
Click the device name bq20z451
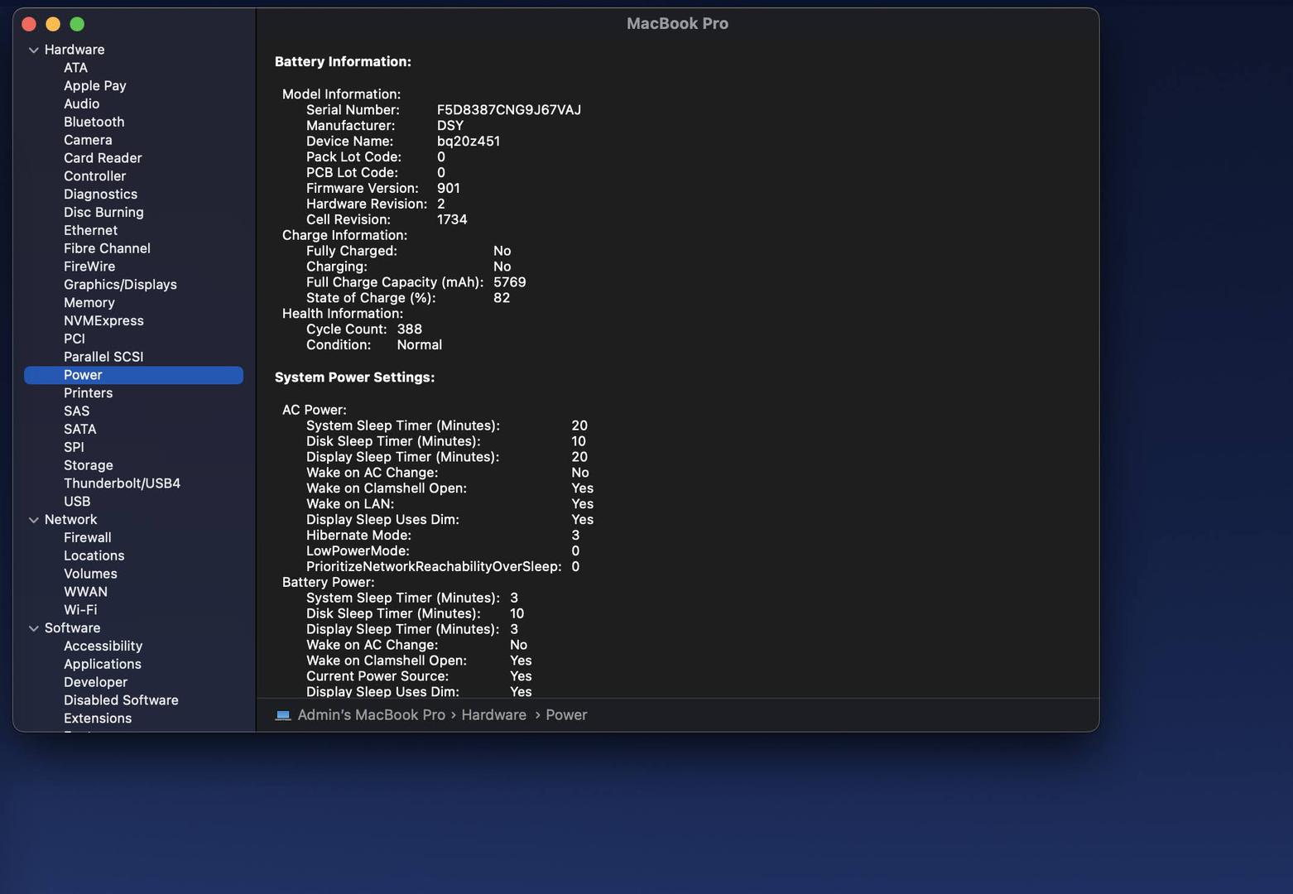(x=469, y=142)
